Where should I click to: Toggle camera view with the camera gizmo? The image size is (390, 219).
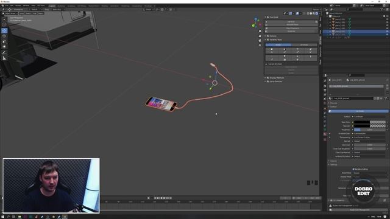tap(260, 41)
